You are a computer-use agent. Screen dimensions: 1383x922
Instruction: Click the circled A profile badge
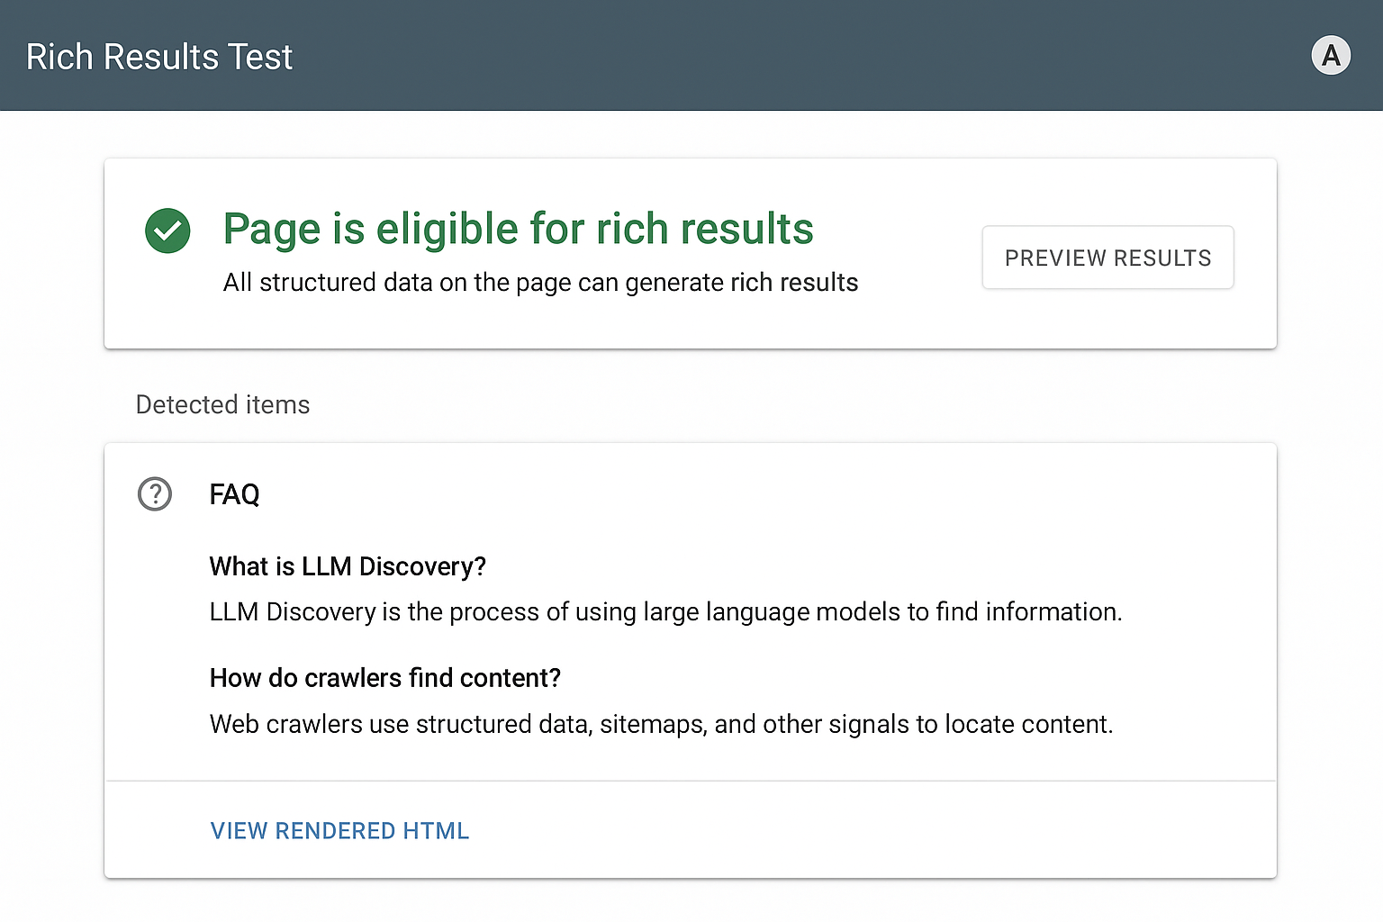click(1331, 55)
